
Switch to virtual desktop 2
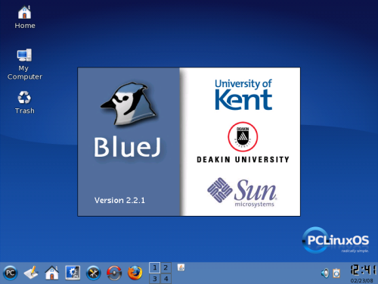[x=166, y=267]
